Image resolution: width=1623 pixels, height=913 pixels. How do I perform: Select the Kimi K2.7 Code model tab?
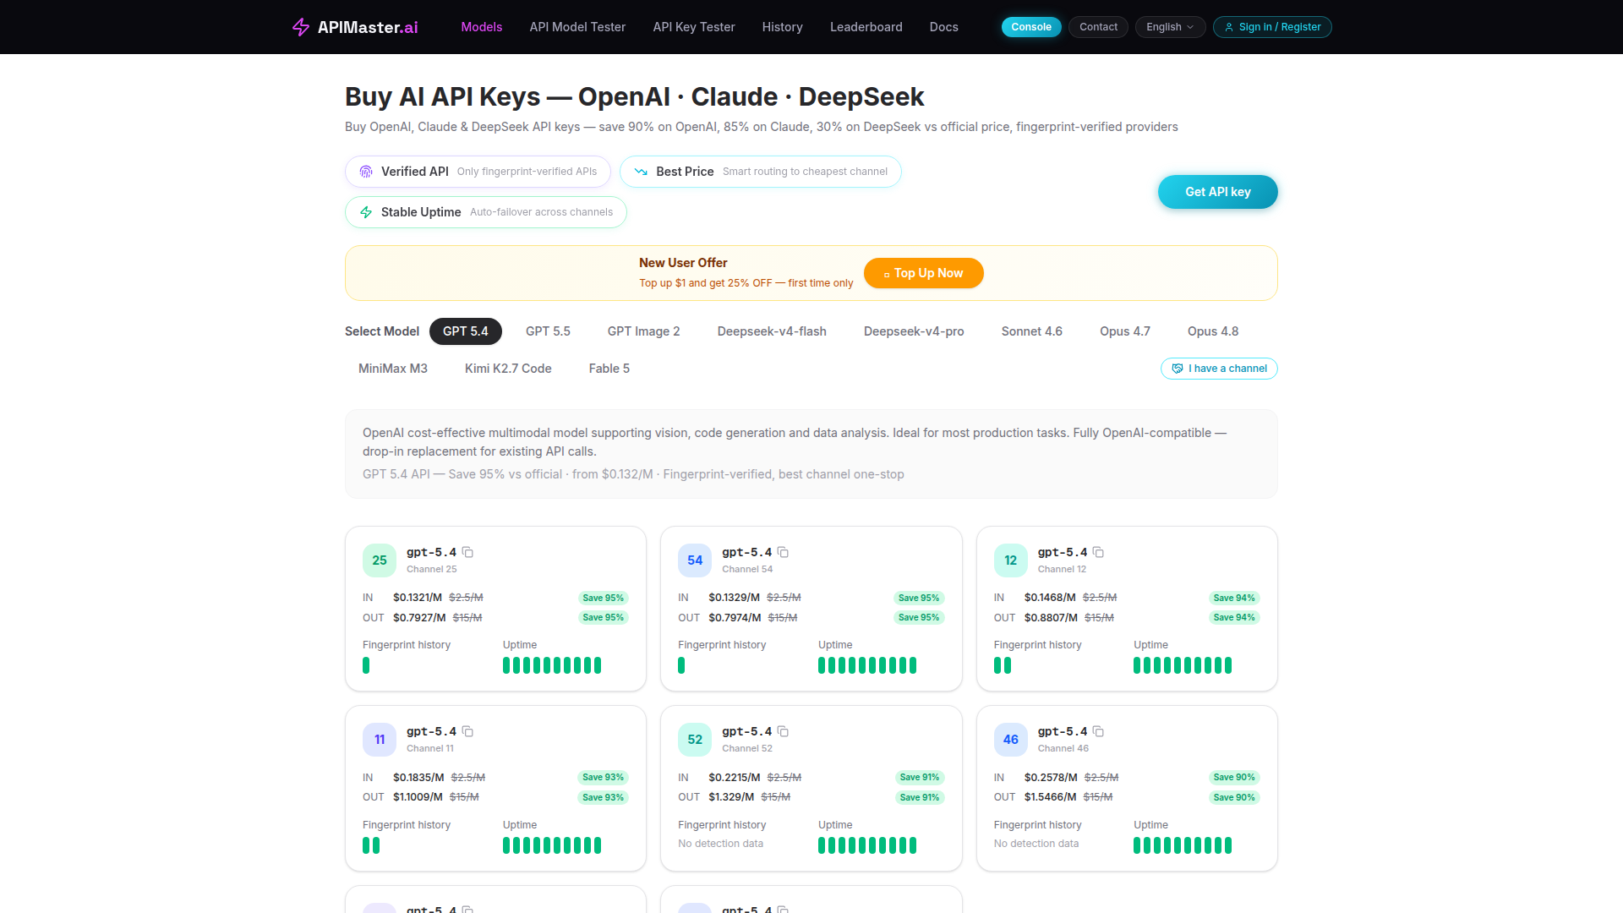[508, 369]
